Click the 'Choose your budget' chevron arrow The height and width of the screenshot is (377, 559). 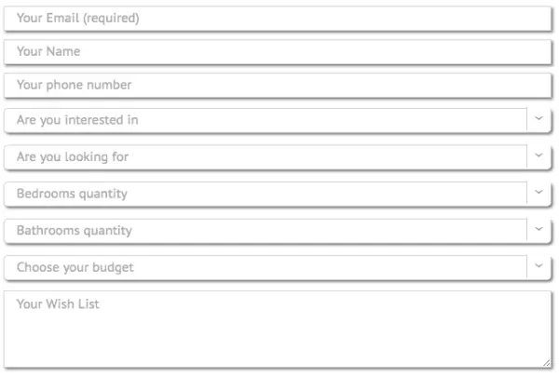coord(540,267)
